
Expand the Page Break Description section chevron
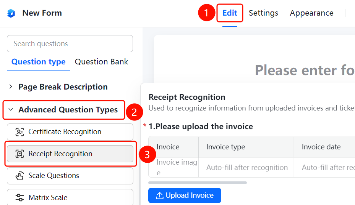tap(11, 87)
